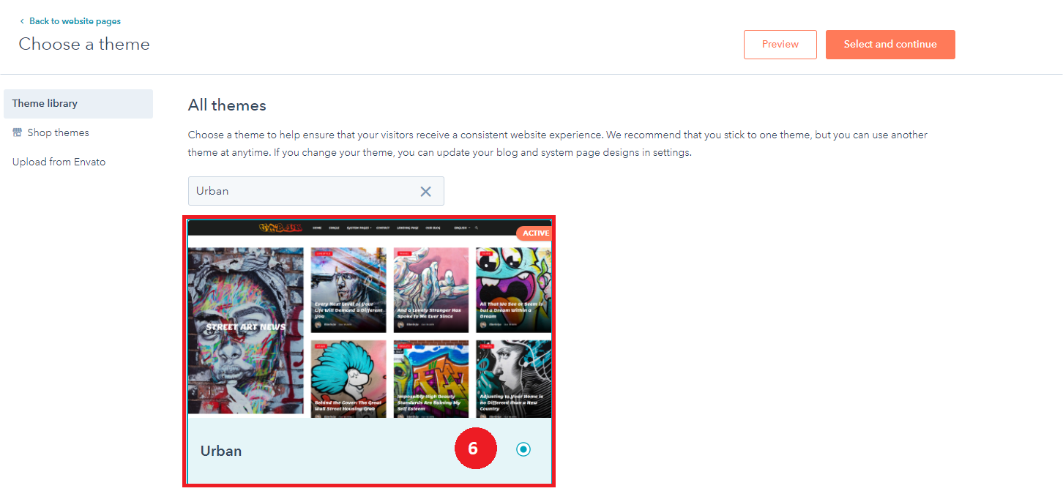Click the back chevron arrow icon
The image size is (1063, 502).
(x=22, y=22)
